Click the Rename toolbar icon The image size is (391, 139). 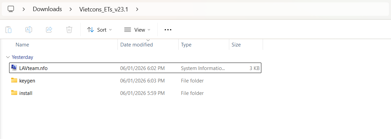click(x=29, y=30)
